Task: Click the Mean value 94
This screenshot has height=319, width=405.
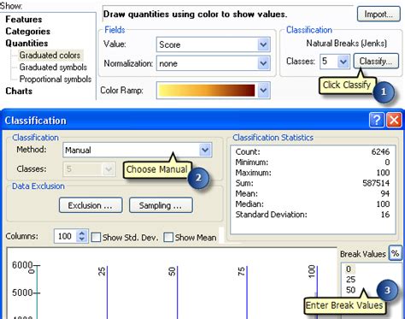Action: pos(385,193)
